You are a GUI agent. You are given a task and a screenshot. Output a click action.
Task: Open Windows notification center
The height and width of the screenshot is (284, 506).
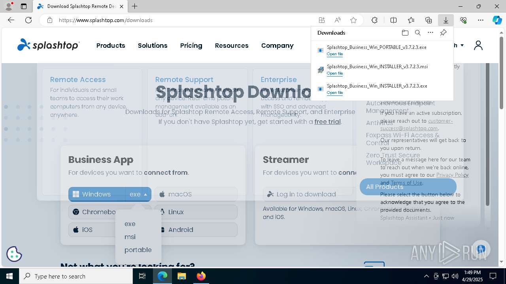click(x=493, y=276)
